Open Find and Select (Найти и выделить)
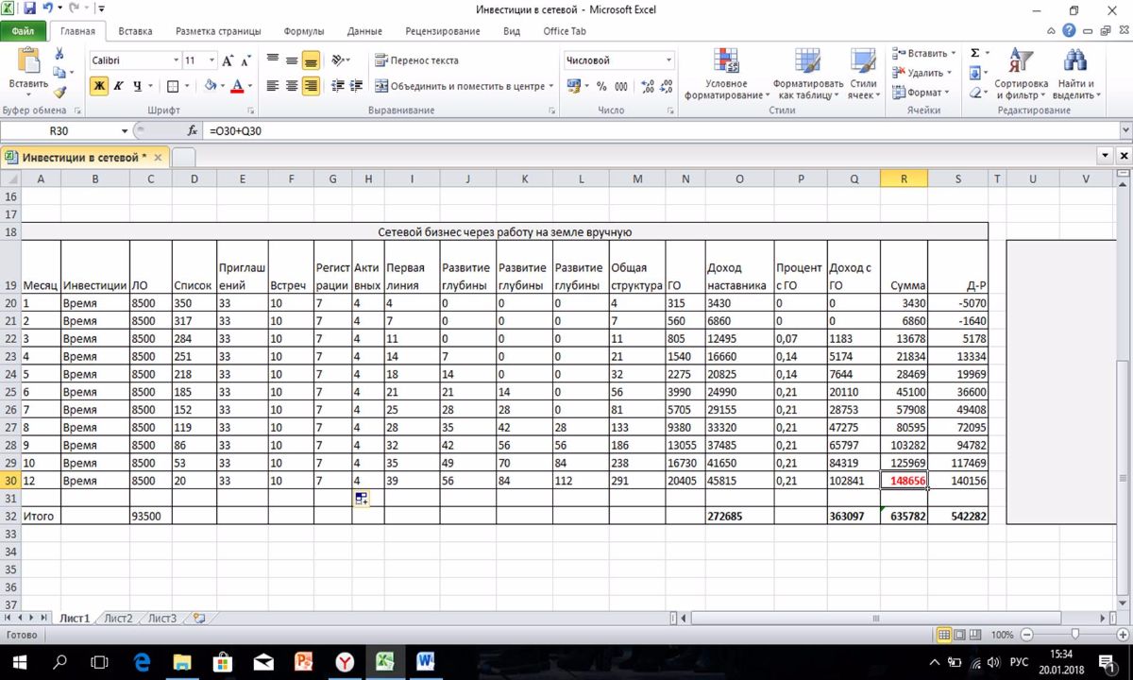The width and height of the screenshot is (1133, 680). (x=1074, y=76)
